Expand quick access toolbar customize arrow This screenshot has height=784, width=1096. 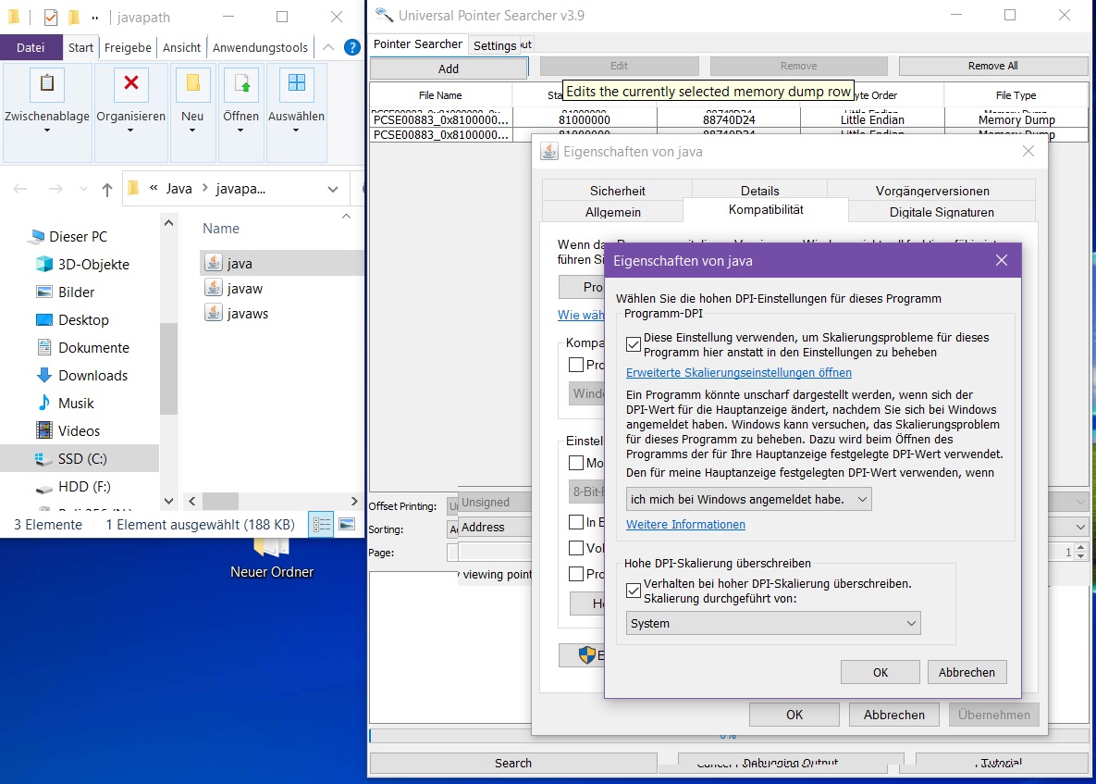[95, 18]
